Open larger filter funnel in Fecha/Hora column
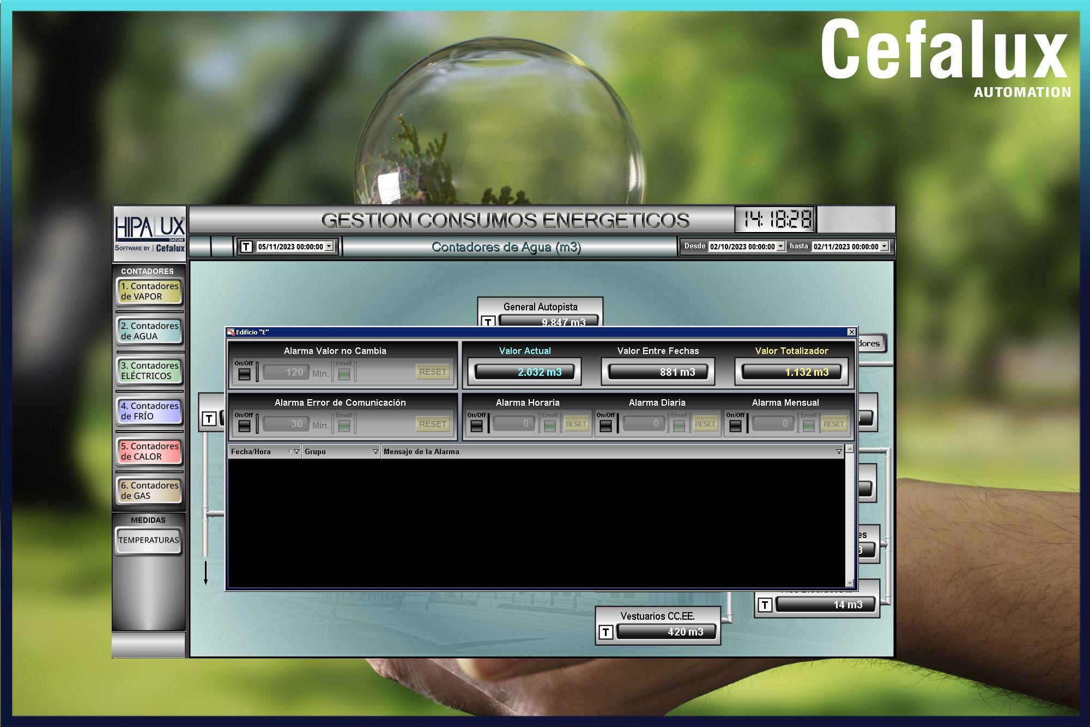 [x=296, y=451]
